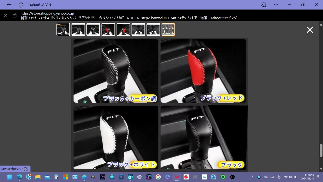The height and width of the screenshot is (182, 323).
Task: Open the clock app icon in taskbar
Action: (x=103, y=177)
